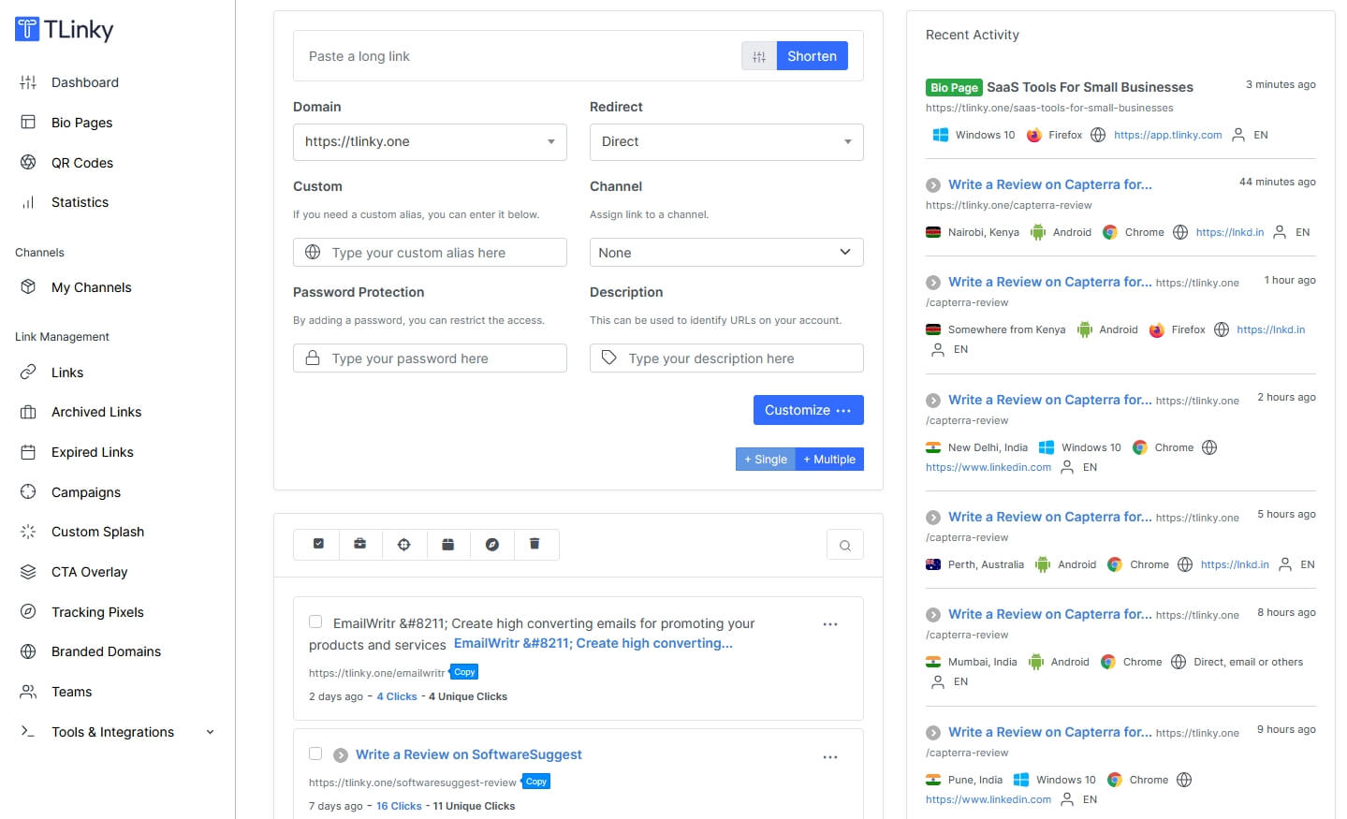
Task: Open the search icon in the links panel
Action: [844, 544]
